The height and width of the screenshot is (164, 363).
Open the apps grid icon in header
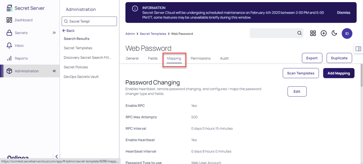(313, 33)
